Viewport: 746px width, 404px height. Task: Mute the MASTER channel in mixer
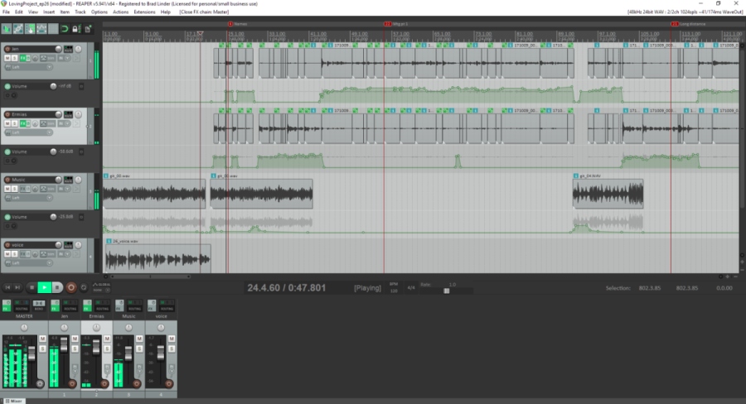[42, 339]
